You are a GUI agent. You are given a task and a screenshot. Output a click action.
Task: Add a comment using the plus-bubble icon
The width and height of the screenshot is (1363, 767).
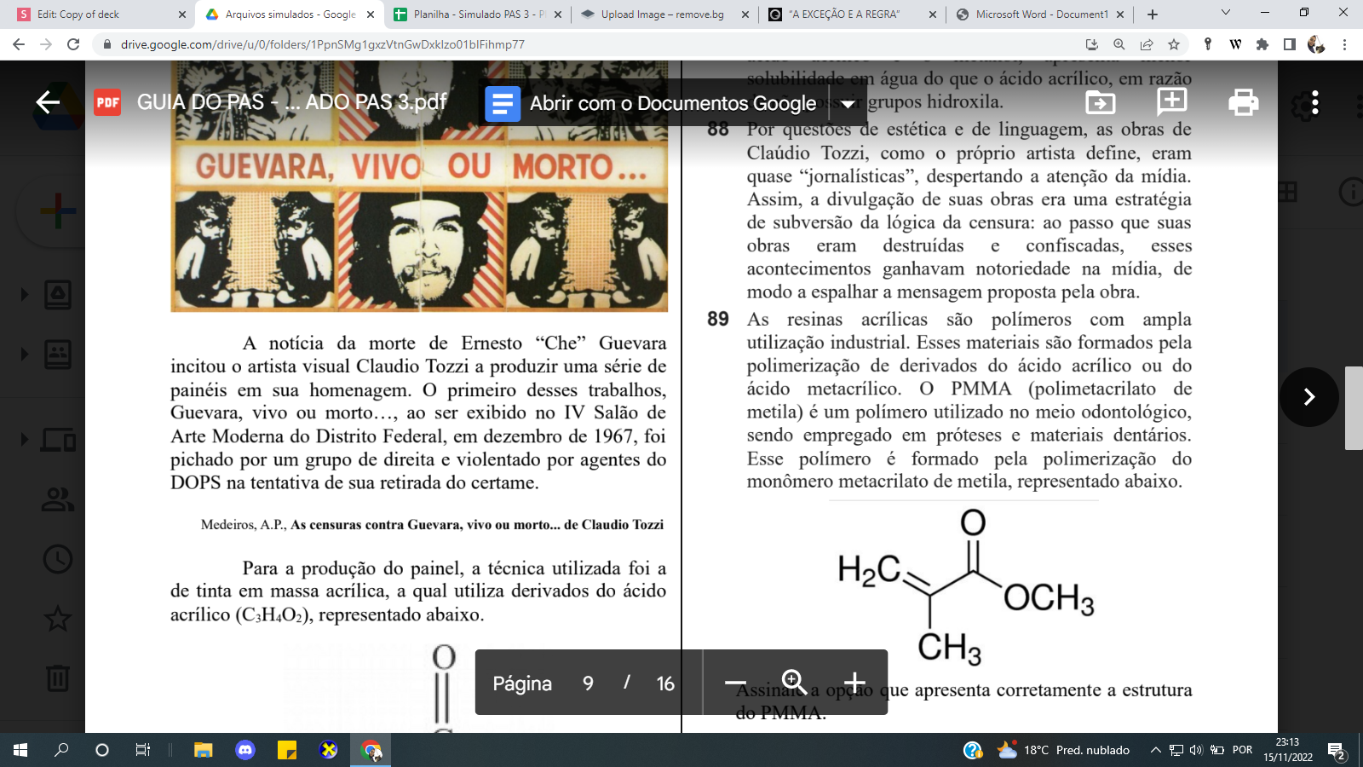tap(1172, 102)
